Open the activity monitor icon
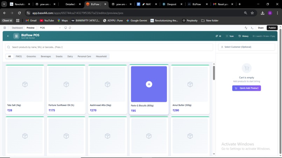 pyautogui.click(x=246, y=28)
